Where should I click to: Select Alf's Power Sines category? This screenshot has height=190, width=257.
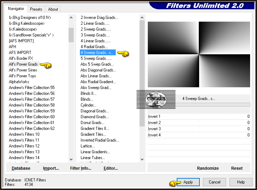tap(23, 70)
